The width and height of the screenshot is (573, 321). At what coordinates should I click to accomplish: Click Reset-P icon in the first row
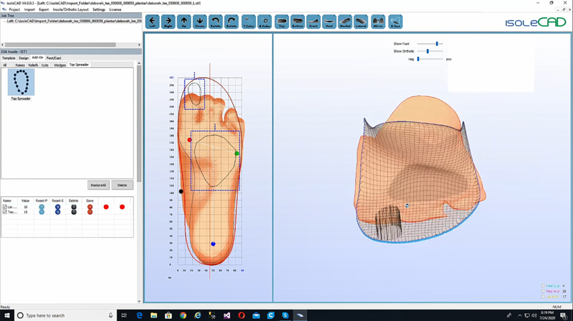coord(41,207)
